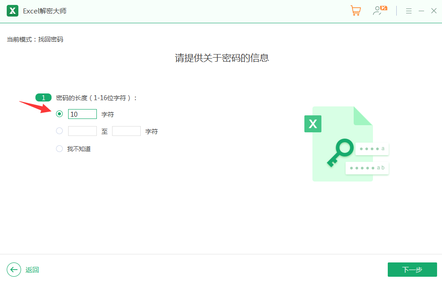Click the password length field showing 10
442x283 pixels.
pyautogui.click(x=82, y=114)
